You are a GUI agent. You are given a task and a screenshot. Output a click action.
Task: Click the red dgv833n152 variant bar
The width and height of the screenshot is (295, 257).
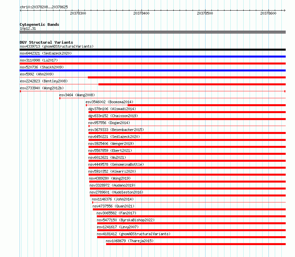pos(187,119)
